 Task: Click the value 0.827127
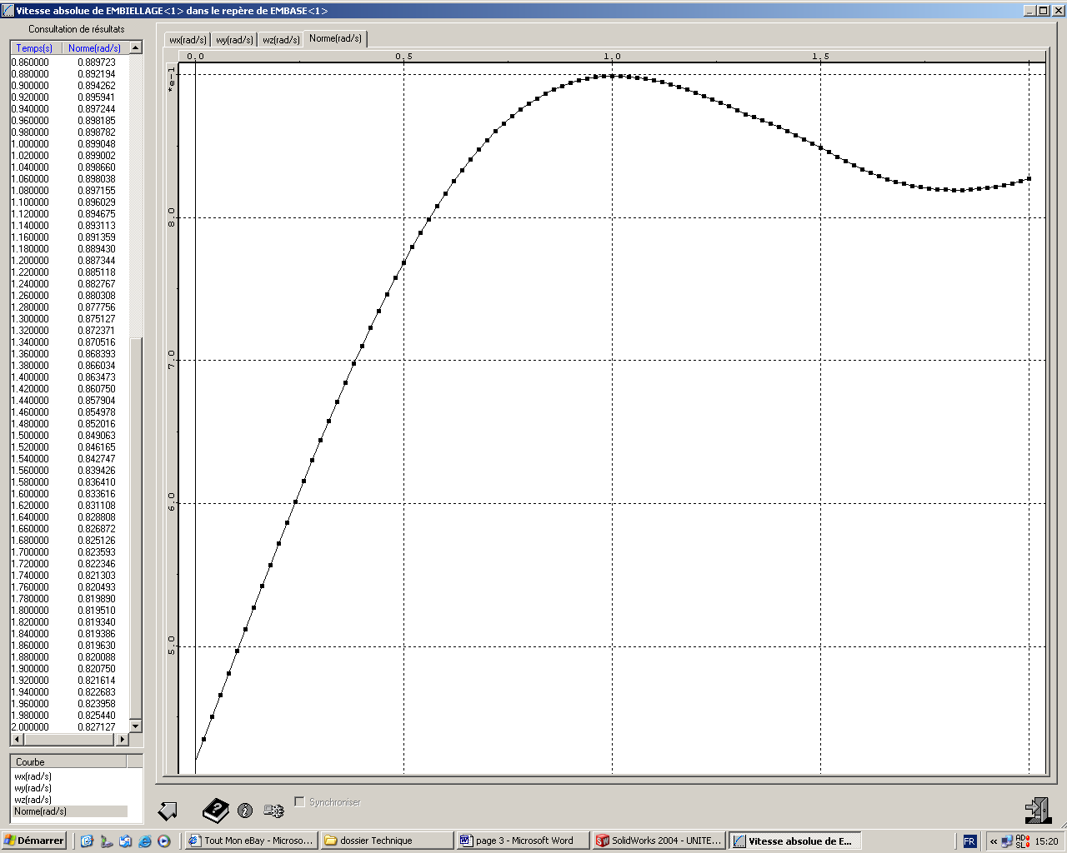coord(97,727)
